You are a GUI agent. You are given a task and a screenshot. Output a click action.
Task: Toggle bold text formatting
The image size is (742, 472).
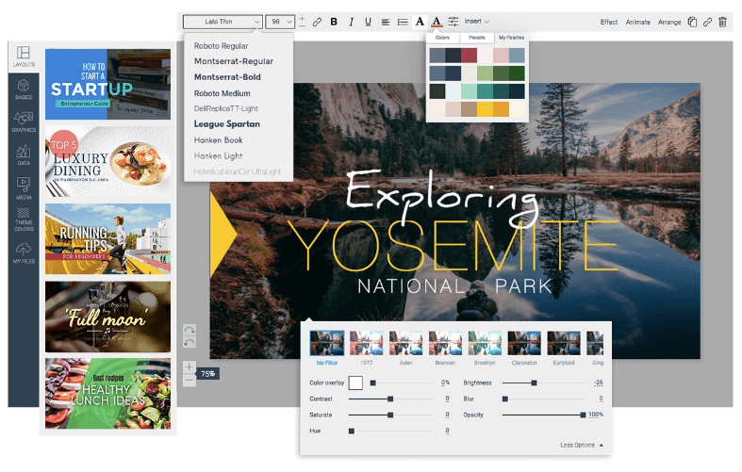point(334,22)
